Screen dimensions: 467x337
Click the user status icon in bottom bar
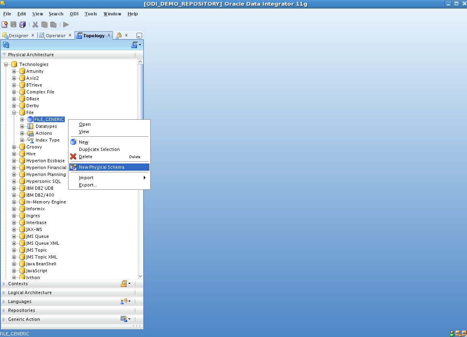tap(452, 334)
